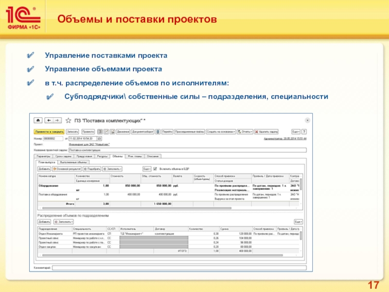Go forward with the right arrow
Screen dimensions: 389x292
click(x=56, y=120)
